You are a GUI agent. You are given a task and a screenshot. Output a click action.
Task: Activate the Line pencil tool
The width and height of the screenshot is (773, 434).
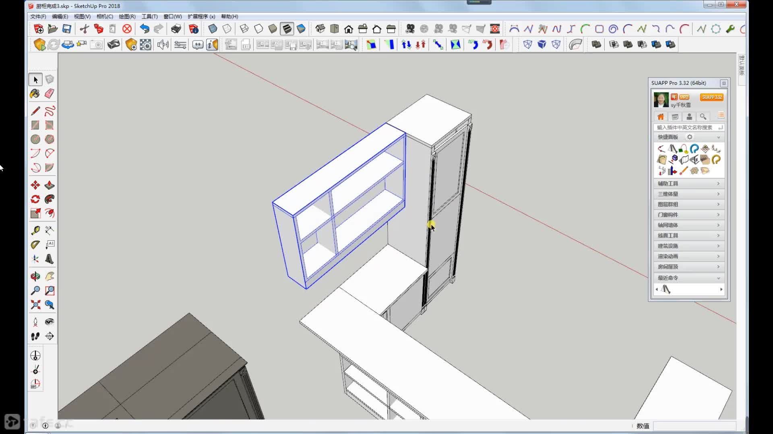tap(35, 111)
